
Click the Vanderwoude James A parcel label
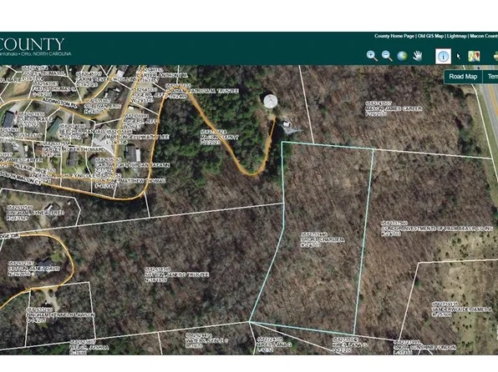pos(461,309)
